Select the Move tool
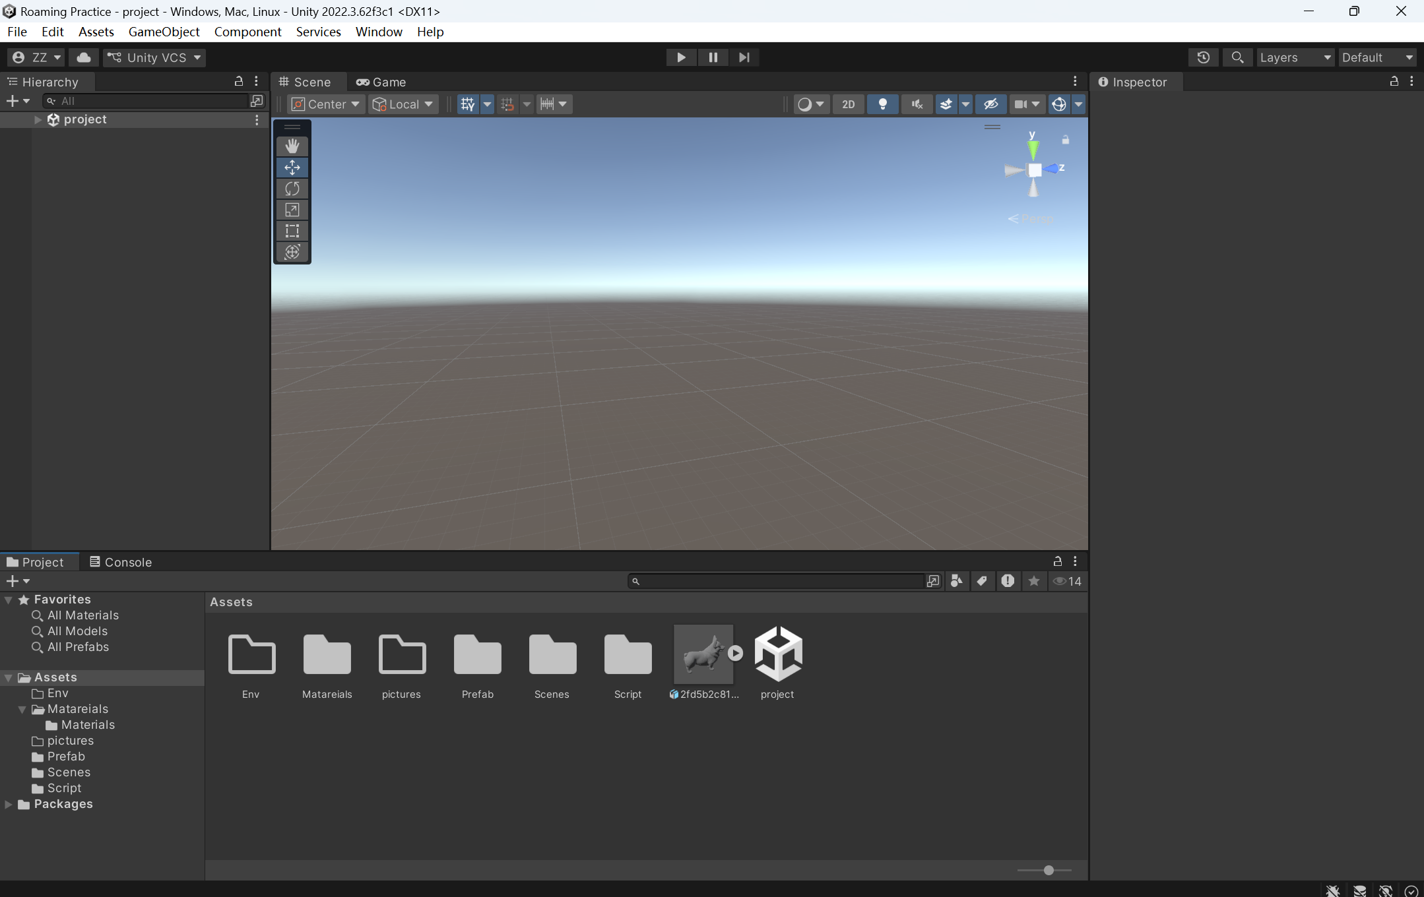The image size is (1424, 897). (292, 168)
